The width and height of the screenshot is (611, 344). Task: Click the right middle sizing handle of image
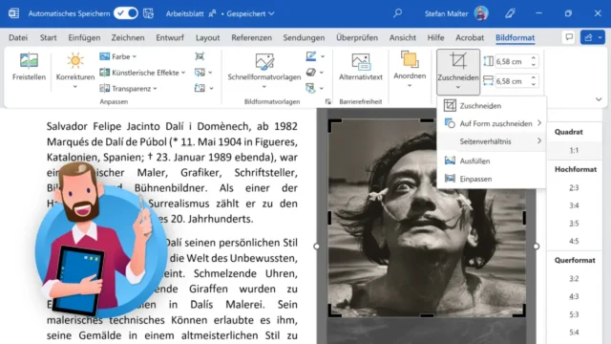tap(537, 247)
